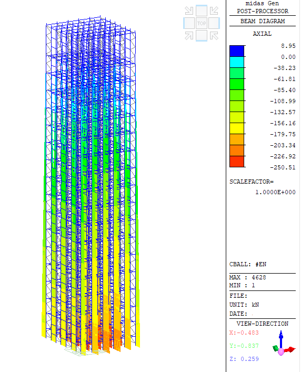Viewport: 301px width, 372px height.
Task: Click the legend value -85.40
Action: (x=285, y=90)
